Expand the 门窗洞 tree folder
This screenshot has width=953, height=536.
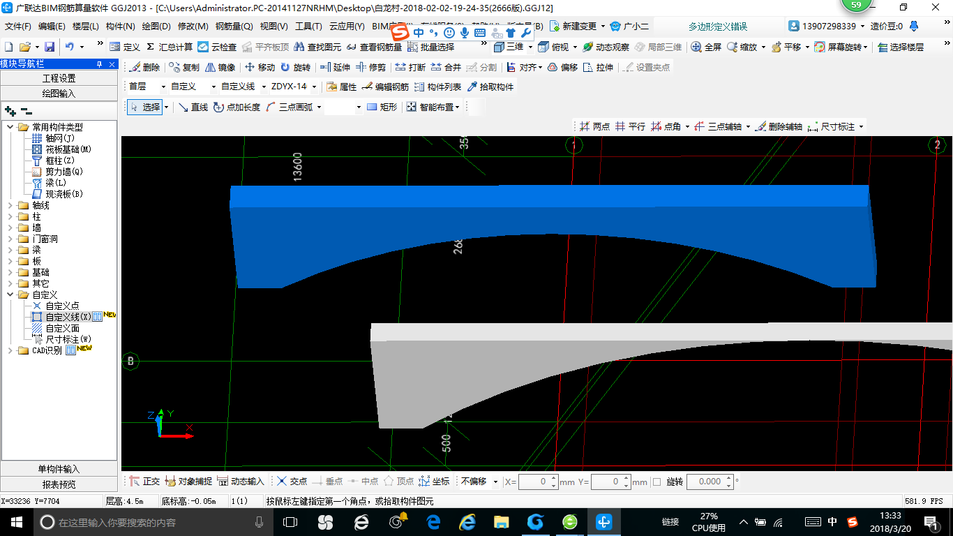(10, 239)
